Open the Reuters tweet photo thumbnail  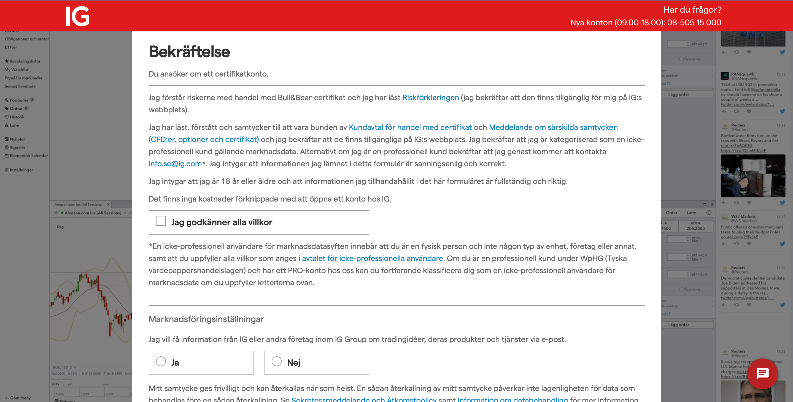[753, 176]
